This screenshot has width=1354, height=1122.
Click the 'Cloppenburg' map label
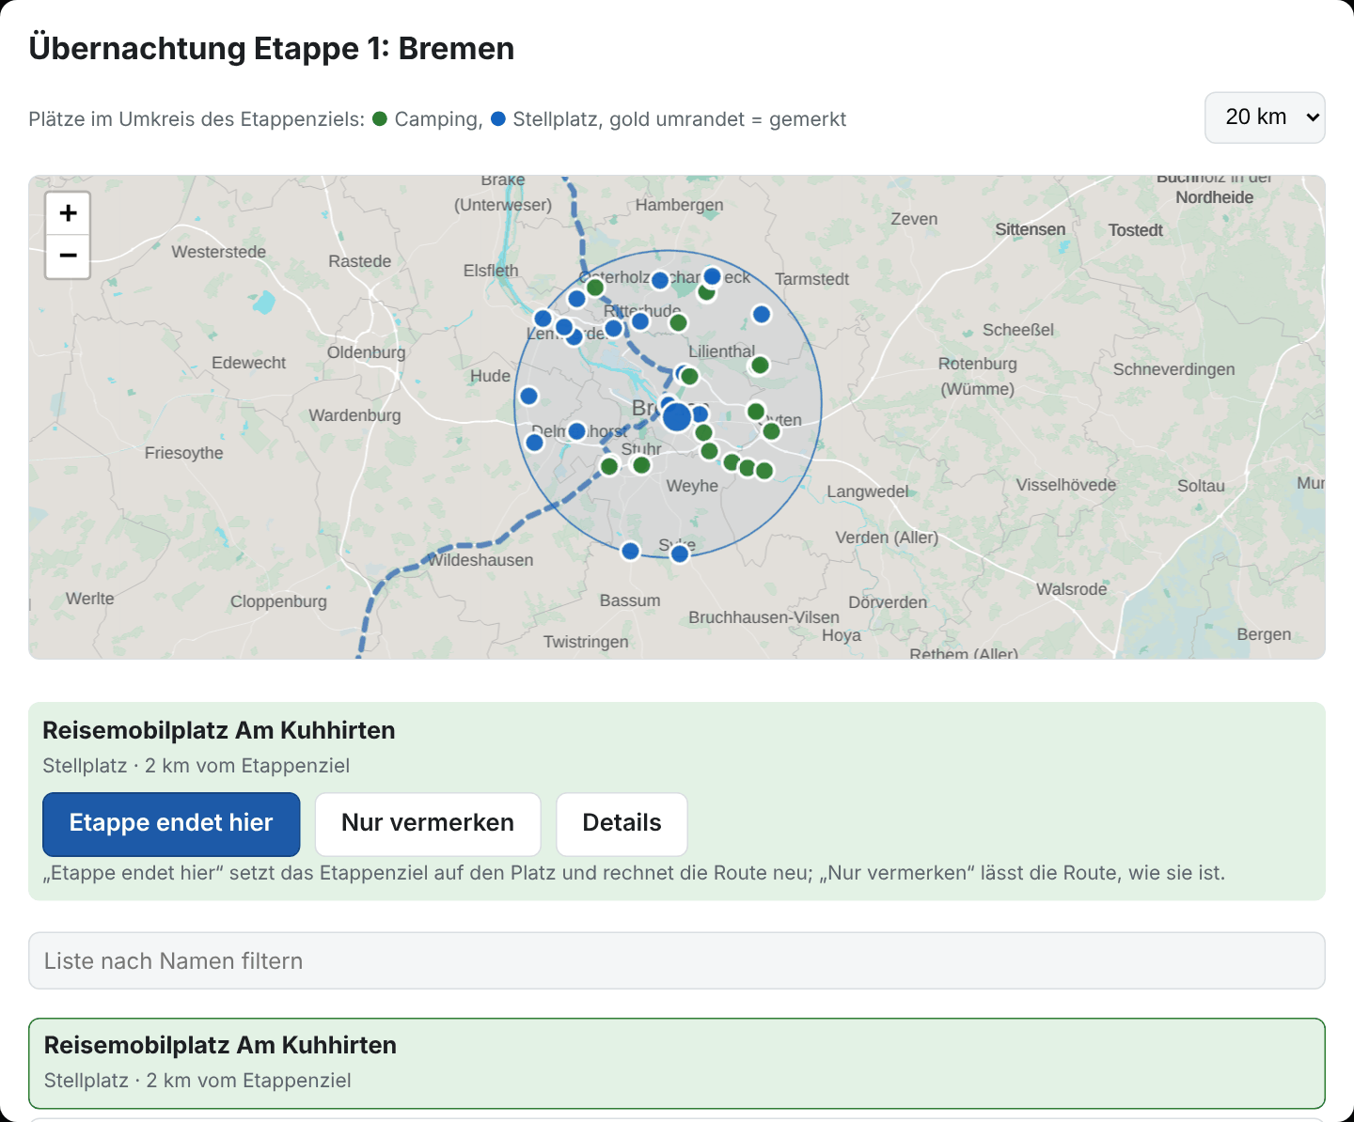tap(278, 601)
